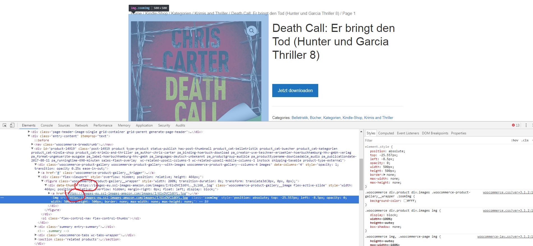Image resolution: width=533 pixels, height=246 pixels.
Task: Collapse the gallery wrapper figure node
Action: tap(42, 181)
